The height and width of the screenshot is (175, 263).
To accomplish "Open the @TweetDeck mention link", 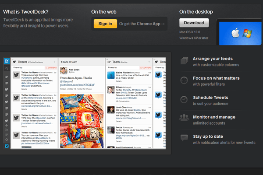I will pos(42,138).
